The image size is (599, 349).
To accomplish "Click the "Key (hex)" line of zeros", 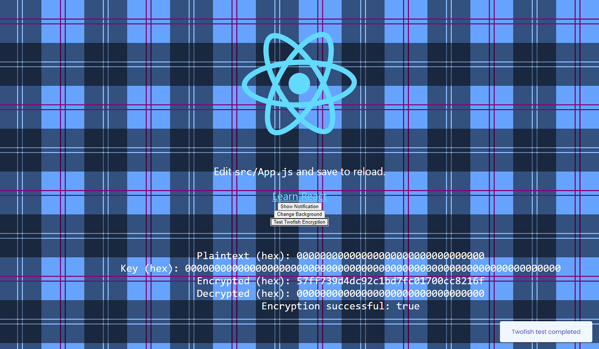I will [341, 268].
